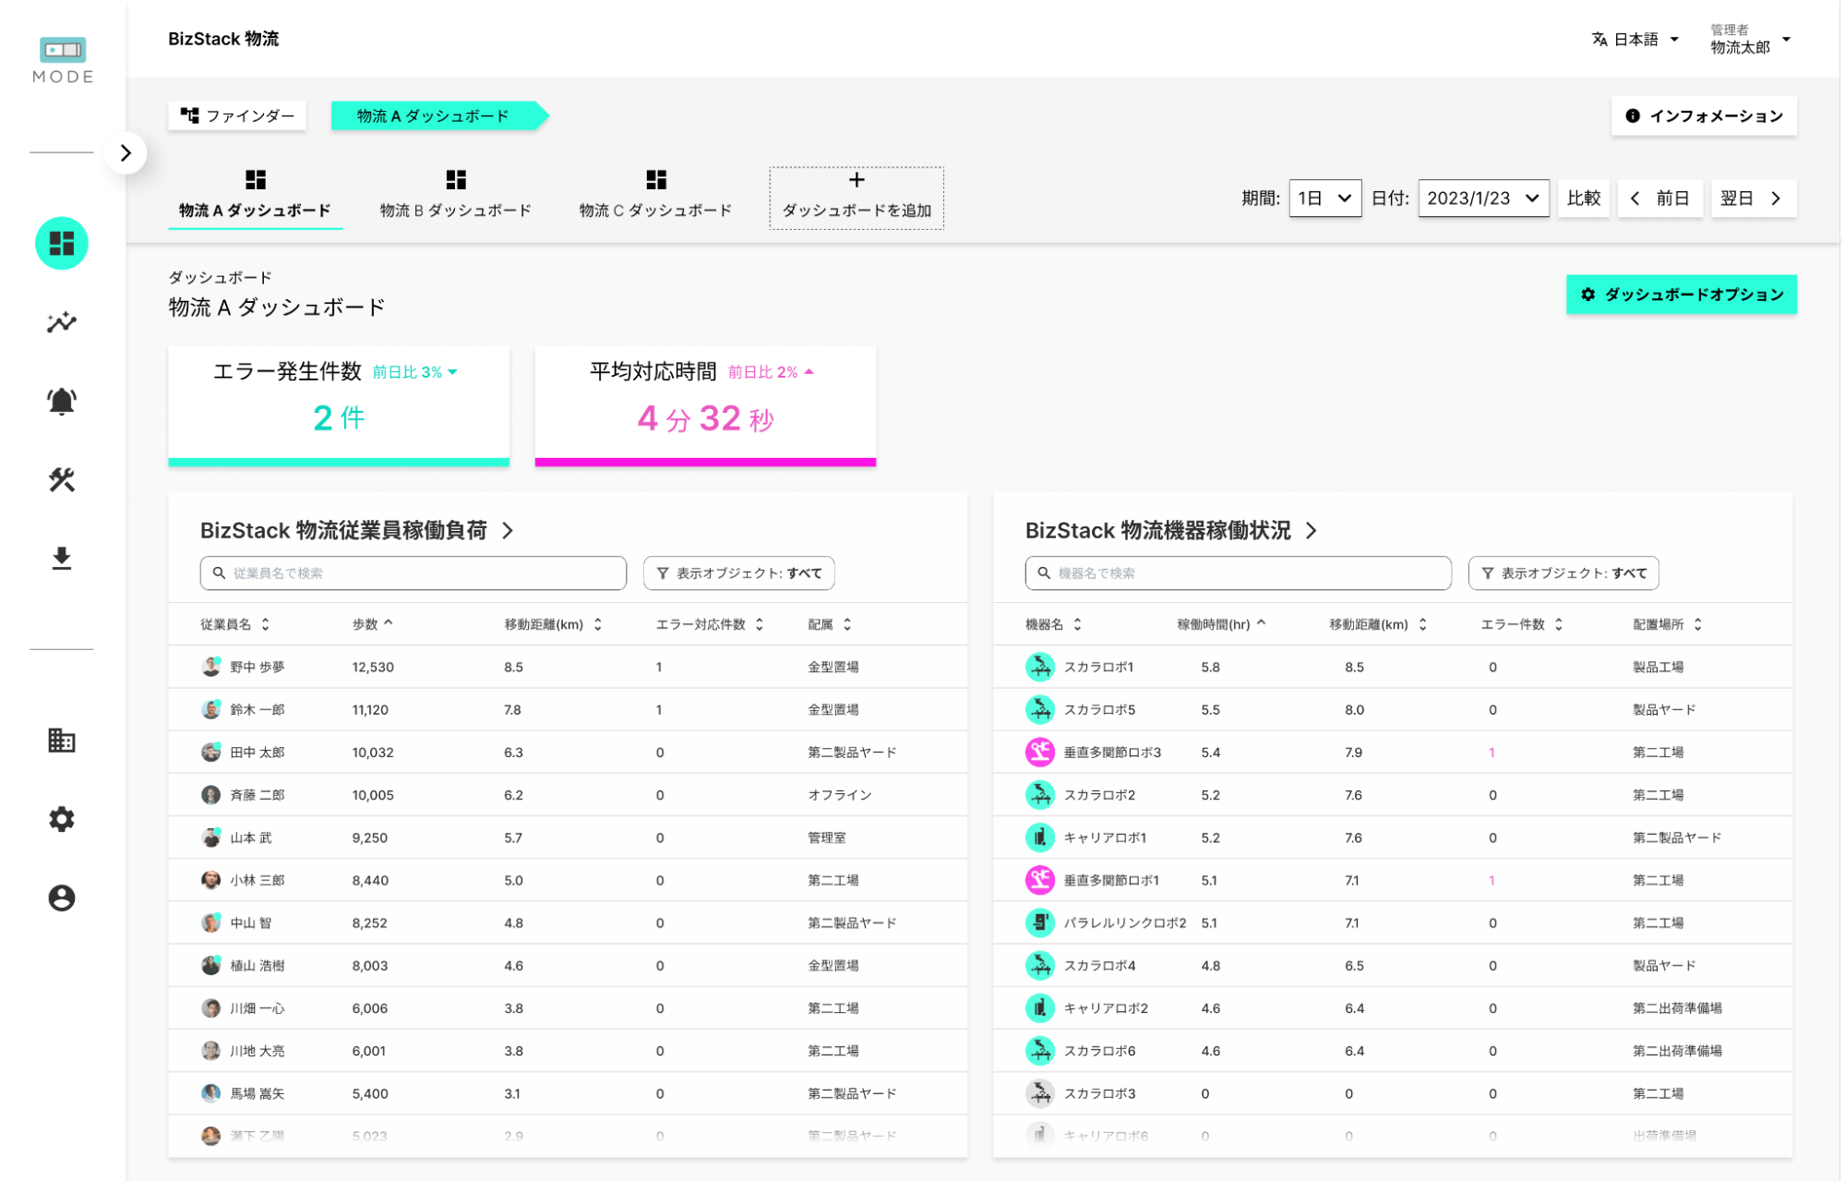Open the settings gear icon in sidebar
This screenshot has height=1181, width=1845.
click(x=62, y=819)
